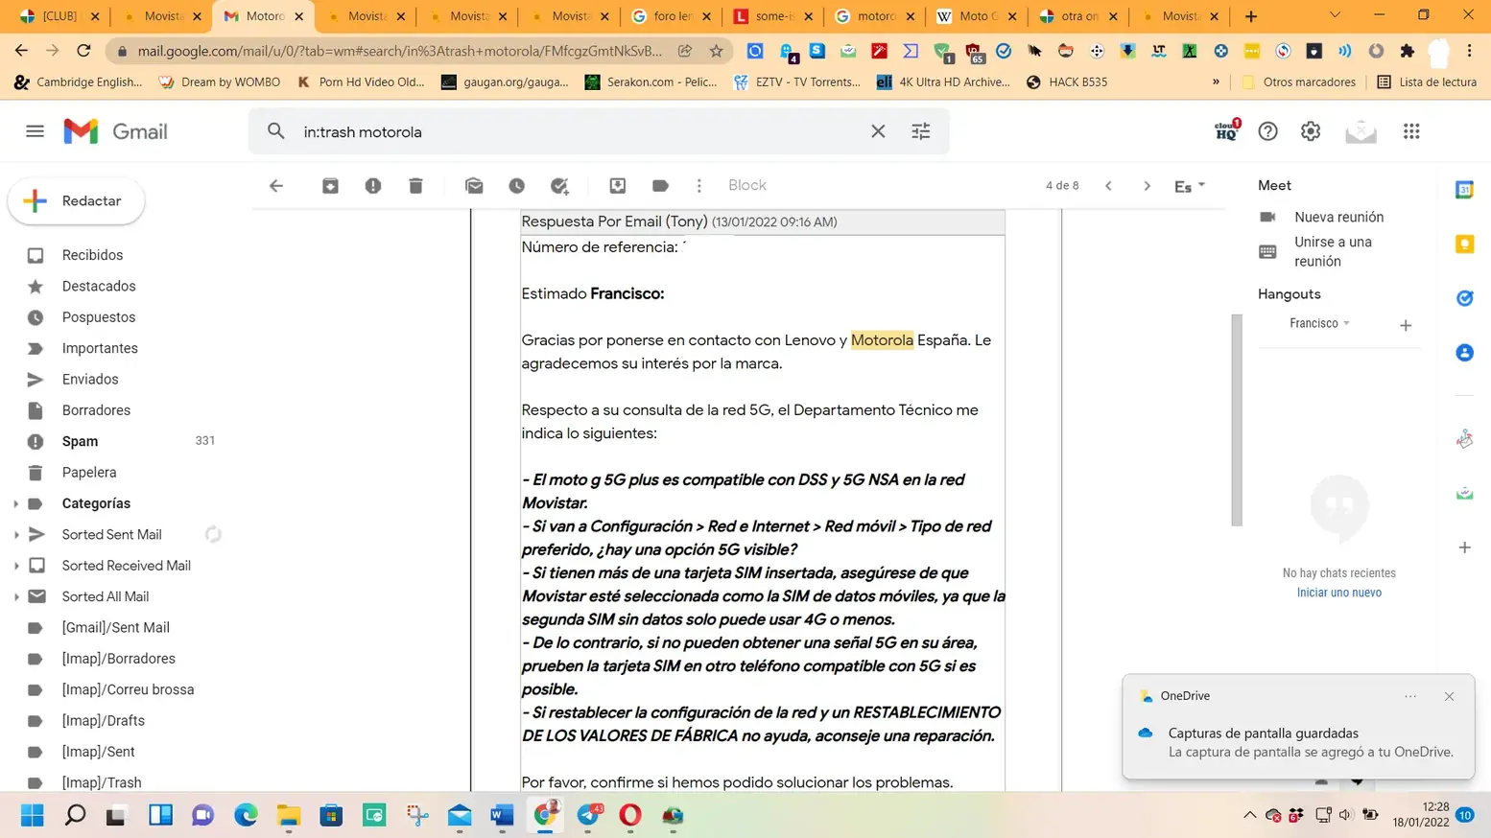Expand Sorted Sent Mail label
The width and height of the screenshot is (1491, 838).
15,535
